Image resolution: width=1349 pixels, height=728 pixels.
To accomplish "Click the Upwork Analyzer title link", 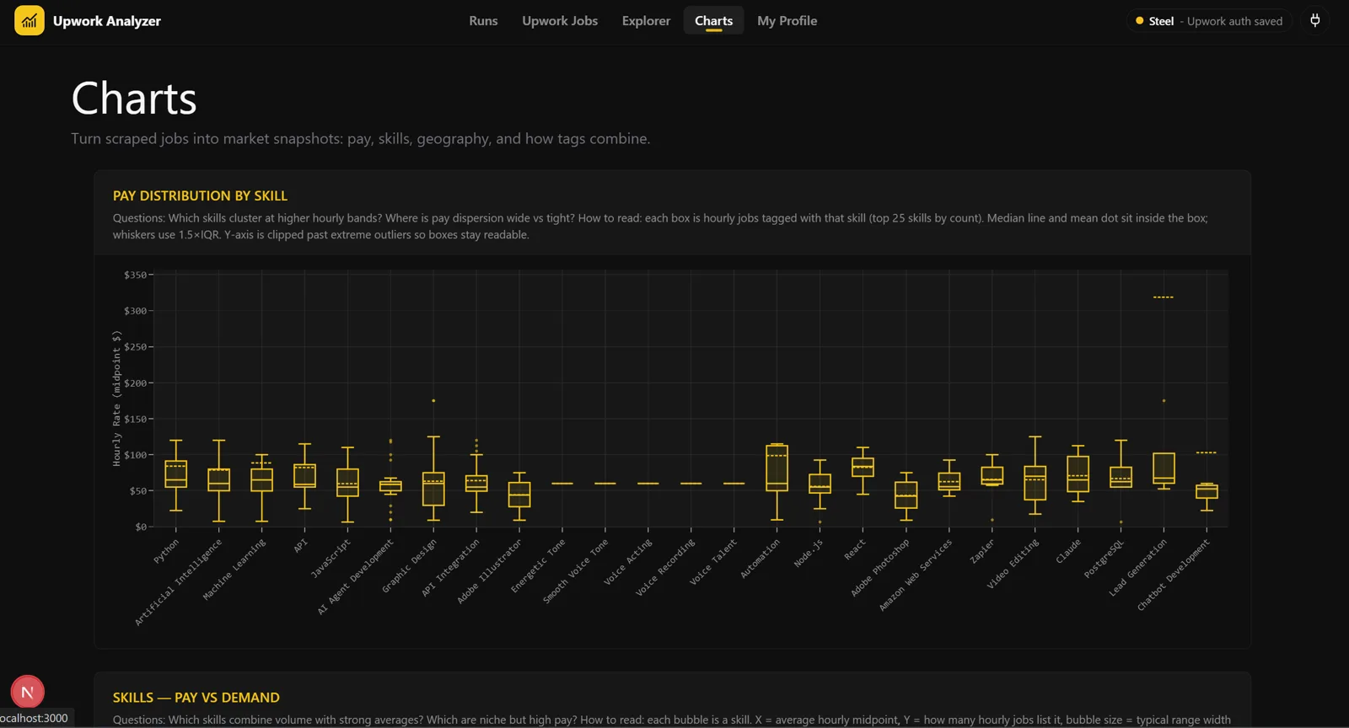I will coord(106,21).
